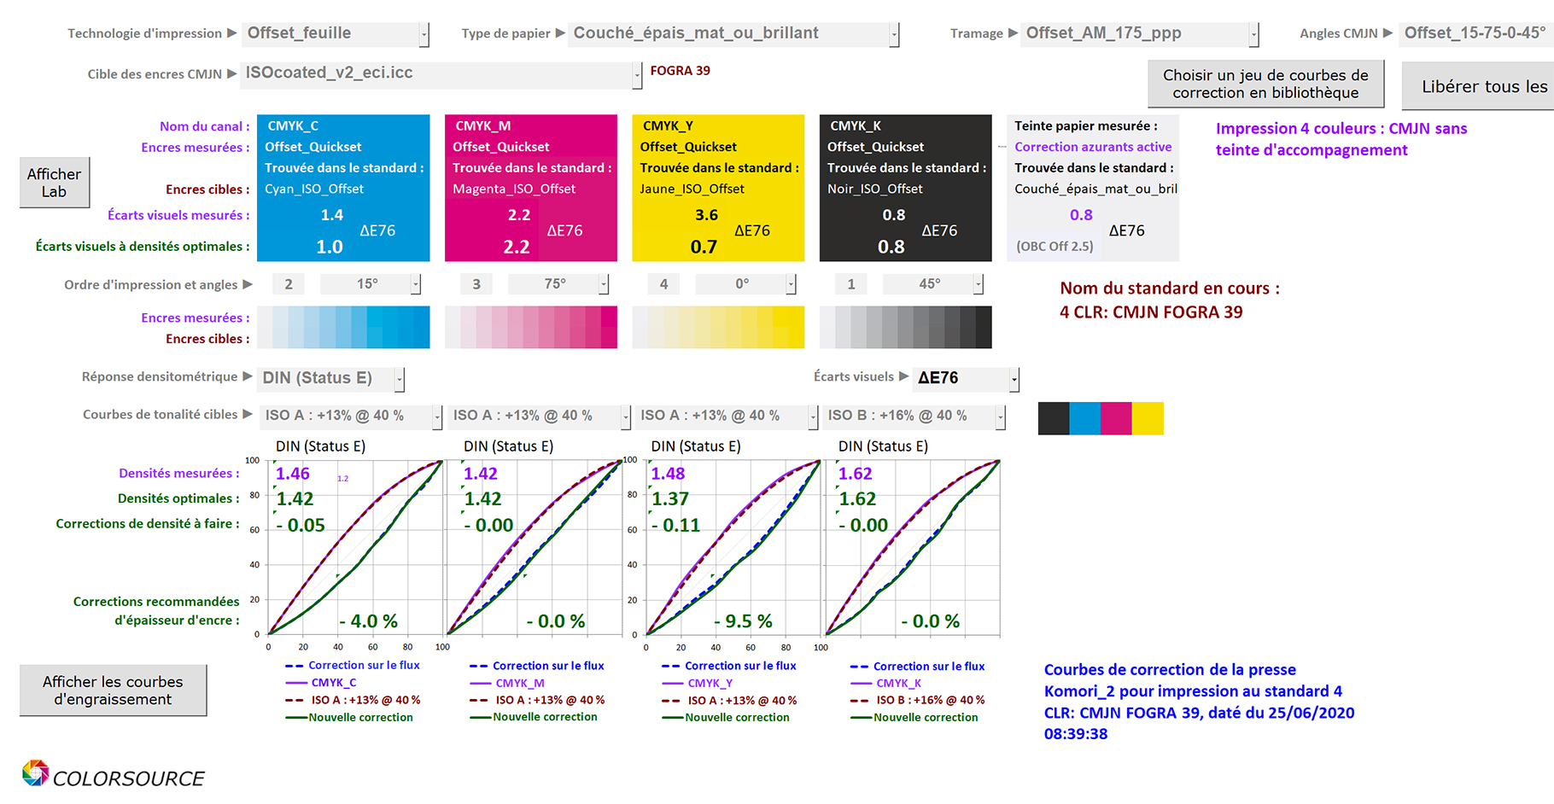Click yellow density correction value - 0.11
This screenshot has width=1554, height=804.
pos(676,526)
